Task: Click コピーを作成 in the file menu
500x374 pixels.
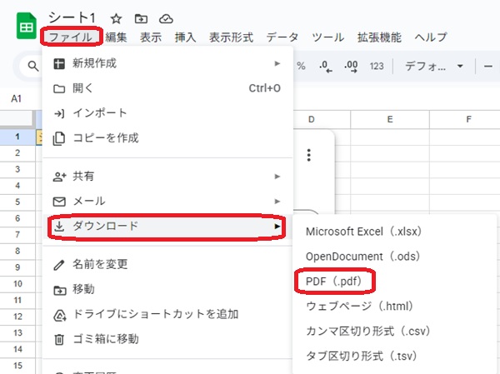Action: pyautogui.click(x=105, y=138)
